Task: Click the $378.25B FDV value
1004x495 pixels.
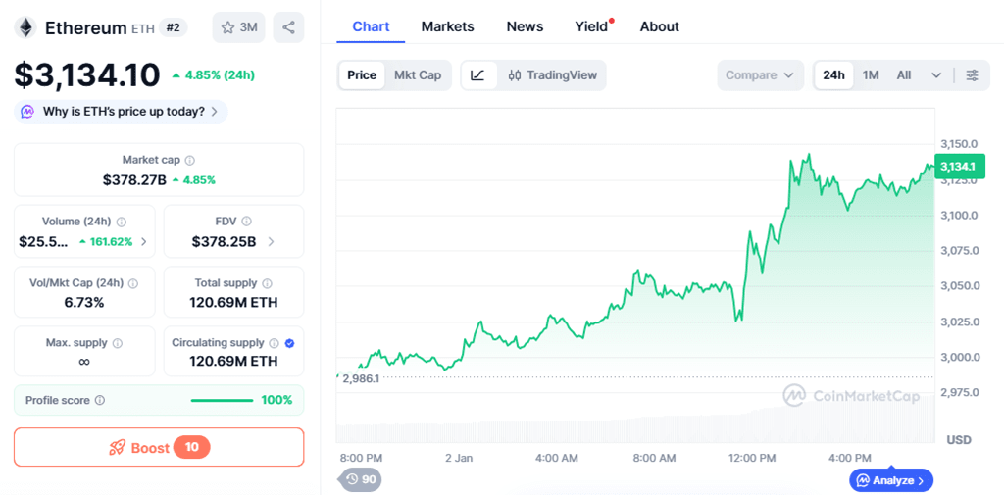Action: (x=225, y=242)
